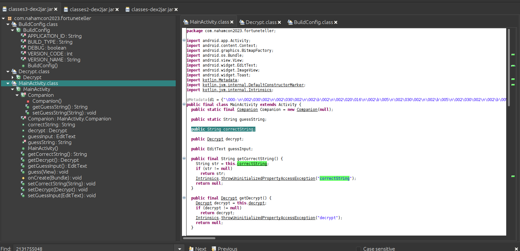This screenshot has height=251, width=520.
Task: Click the class icon on the Decrypt.class editor tab
Action: click(x=242, y=22)
